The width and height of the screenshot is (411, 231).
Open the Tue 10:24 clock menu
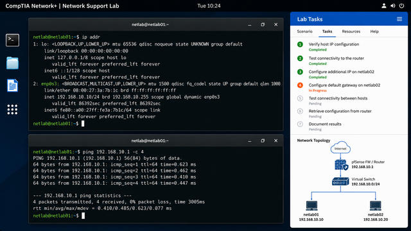tap(209, 6)
